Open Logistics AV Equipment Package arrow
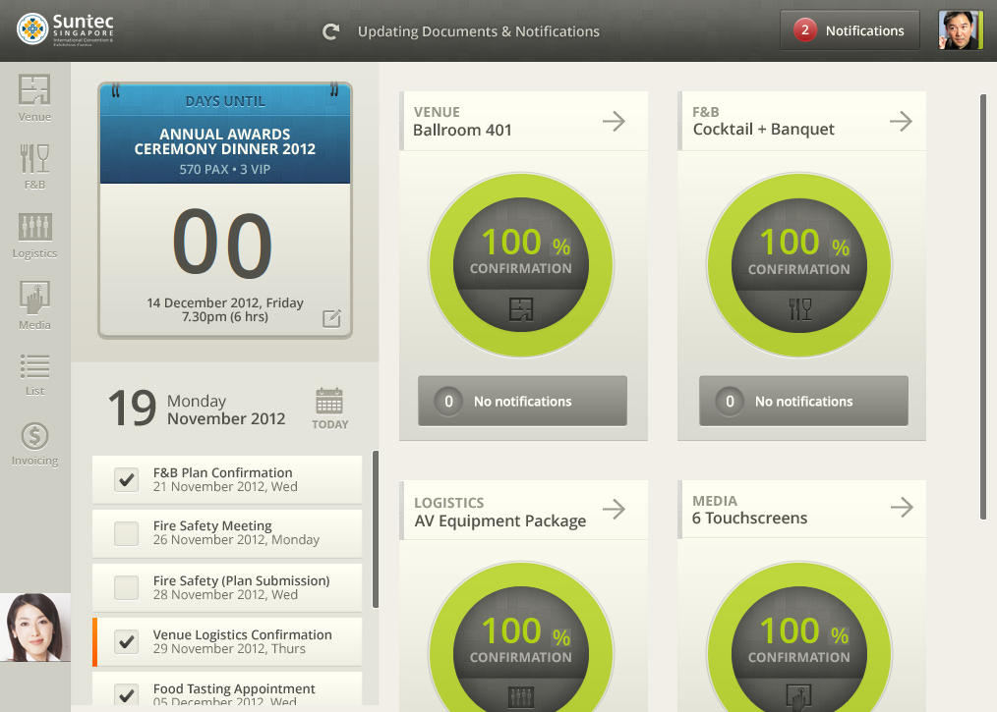The image size is (997, 712). 614,509
